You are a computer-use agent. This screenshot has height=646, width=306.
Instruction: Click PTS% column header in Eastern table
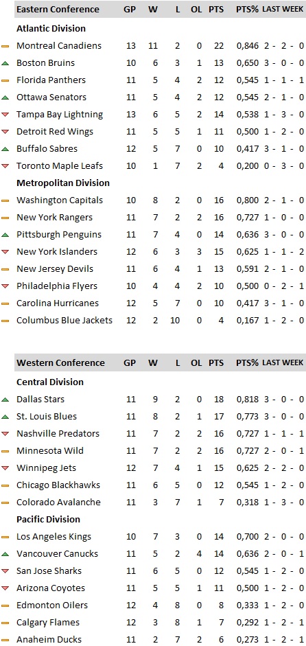click(x=247, y=9)
